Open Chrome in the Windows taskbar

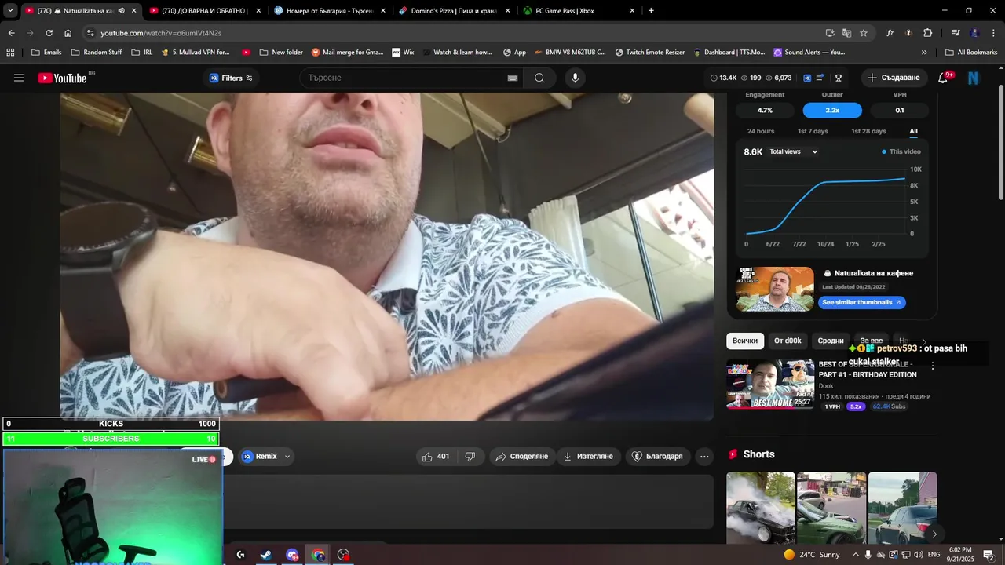point(318,555)
